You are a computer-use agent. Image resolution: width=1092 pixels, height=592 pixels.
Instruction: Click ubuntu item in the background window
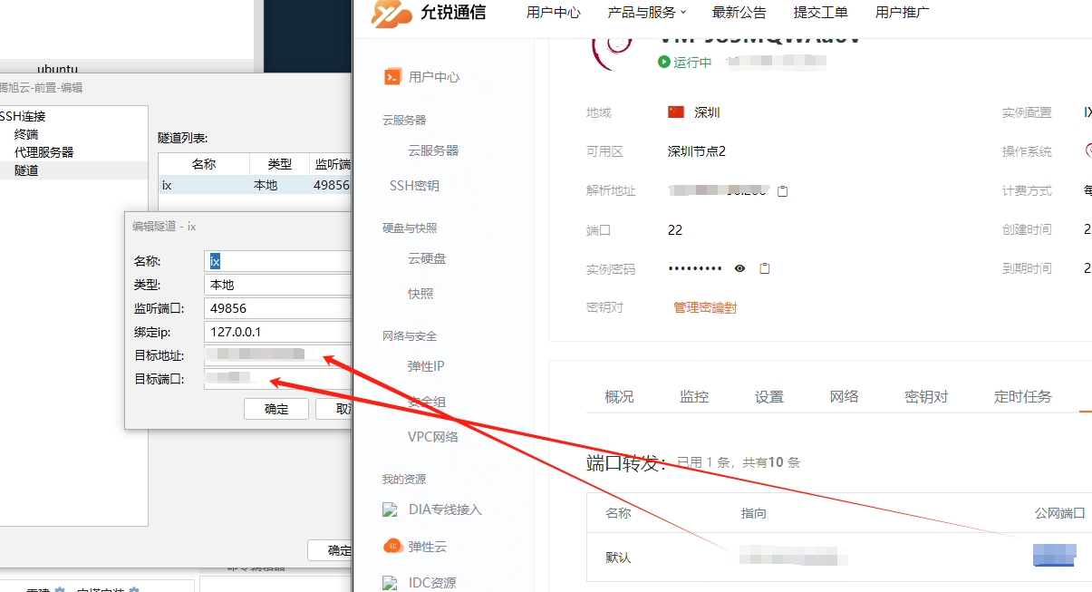click(57, 68)
